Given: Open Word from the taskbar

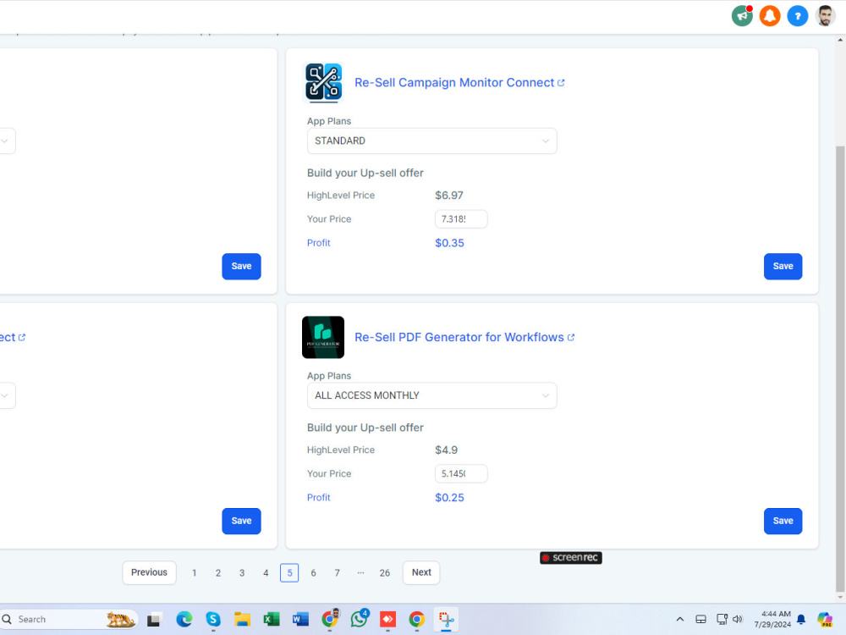Looking at the screenshot, I should pyautogui.click(x=300, y=620).
